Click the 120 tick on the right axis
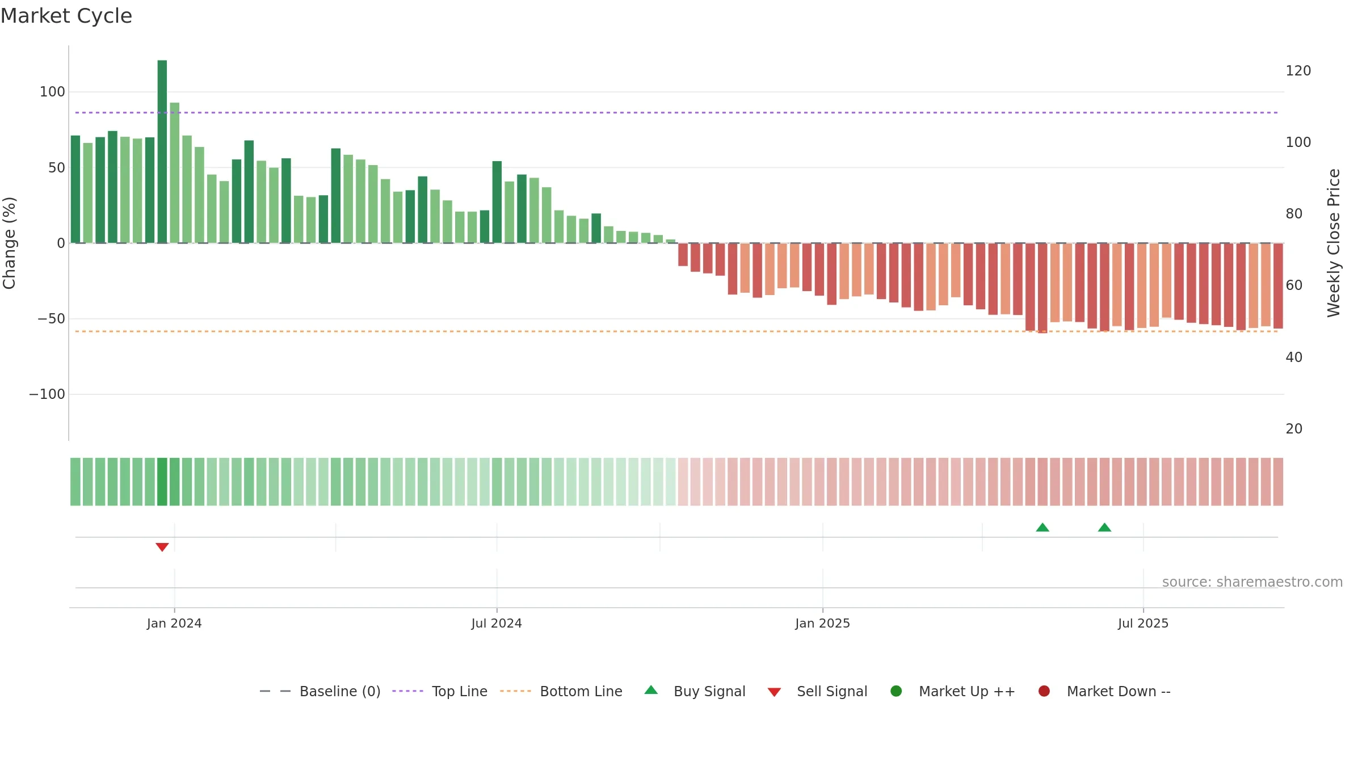The image size is (1362, 766). [1298, 71]
